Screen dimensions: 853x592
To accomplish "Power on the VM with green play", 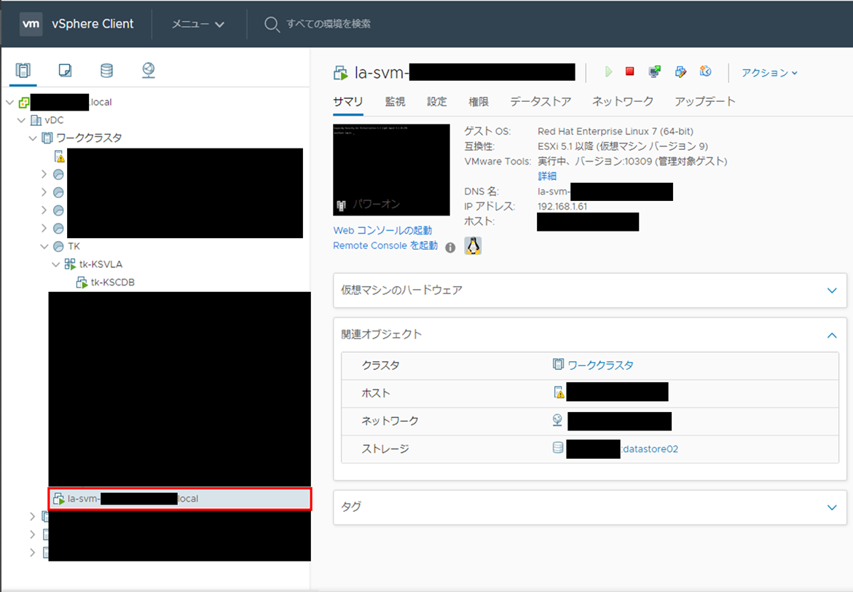I will [x=608, y=71].
